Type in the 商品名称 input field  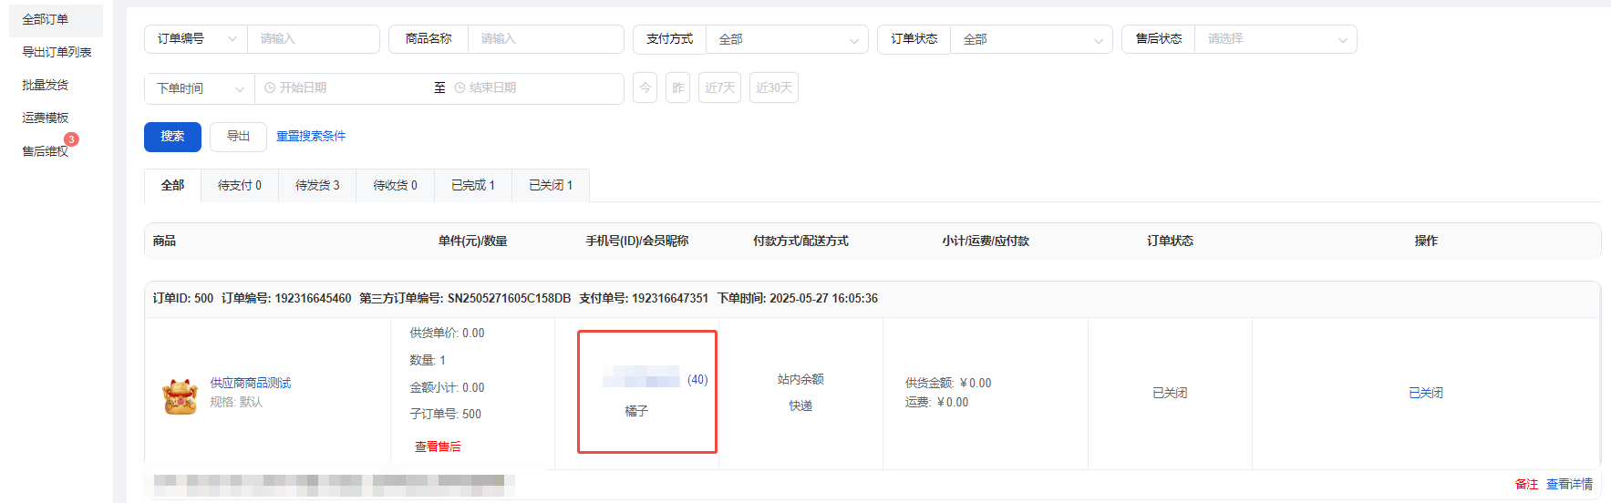tap(544, 39)
